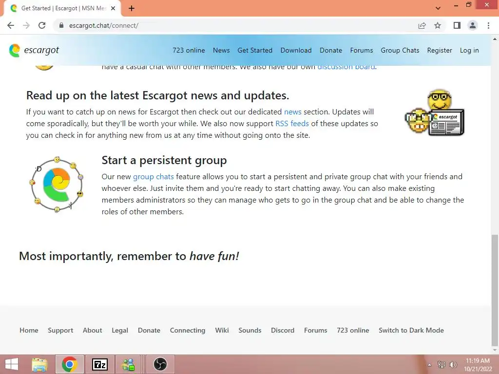Click Log in in the top navigation
499x374 pixels.
point(469,50)
